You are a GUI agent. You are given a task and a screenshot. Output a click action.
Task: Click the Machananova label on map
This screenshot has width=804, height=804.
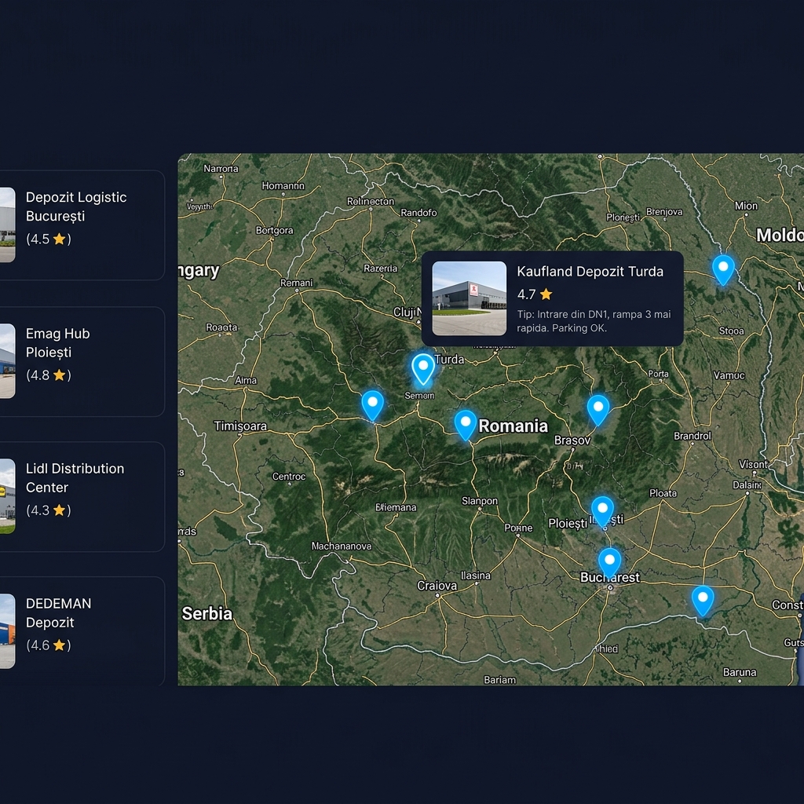[x=342, y=546]
